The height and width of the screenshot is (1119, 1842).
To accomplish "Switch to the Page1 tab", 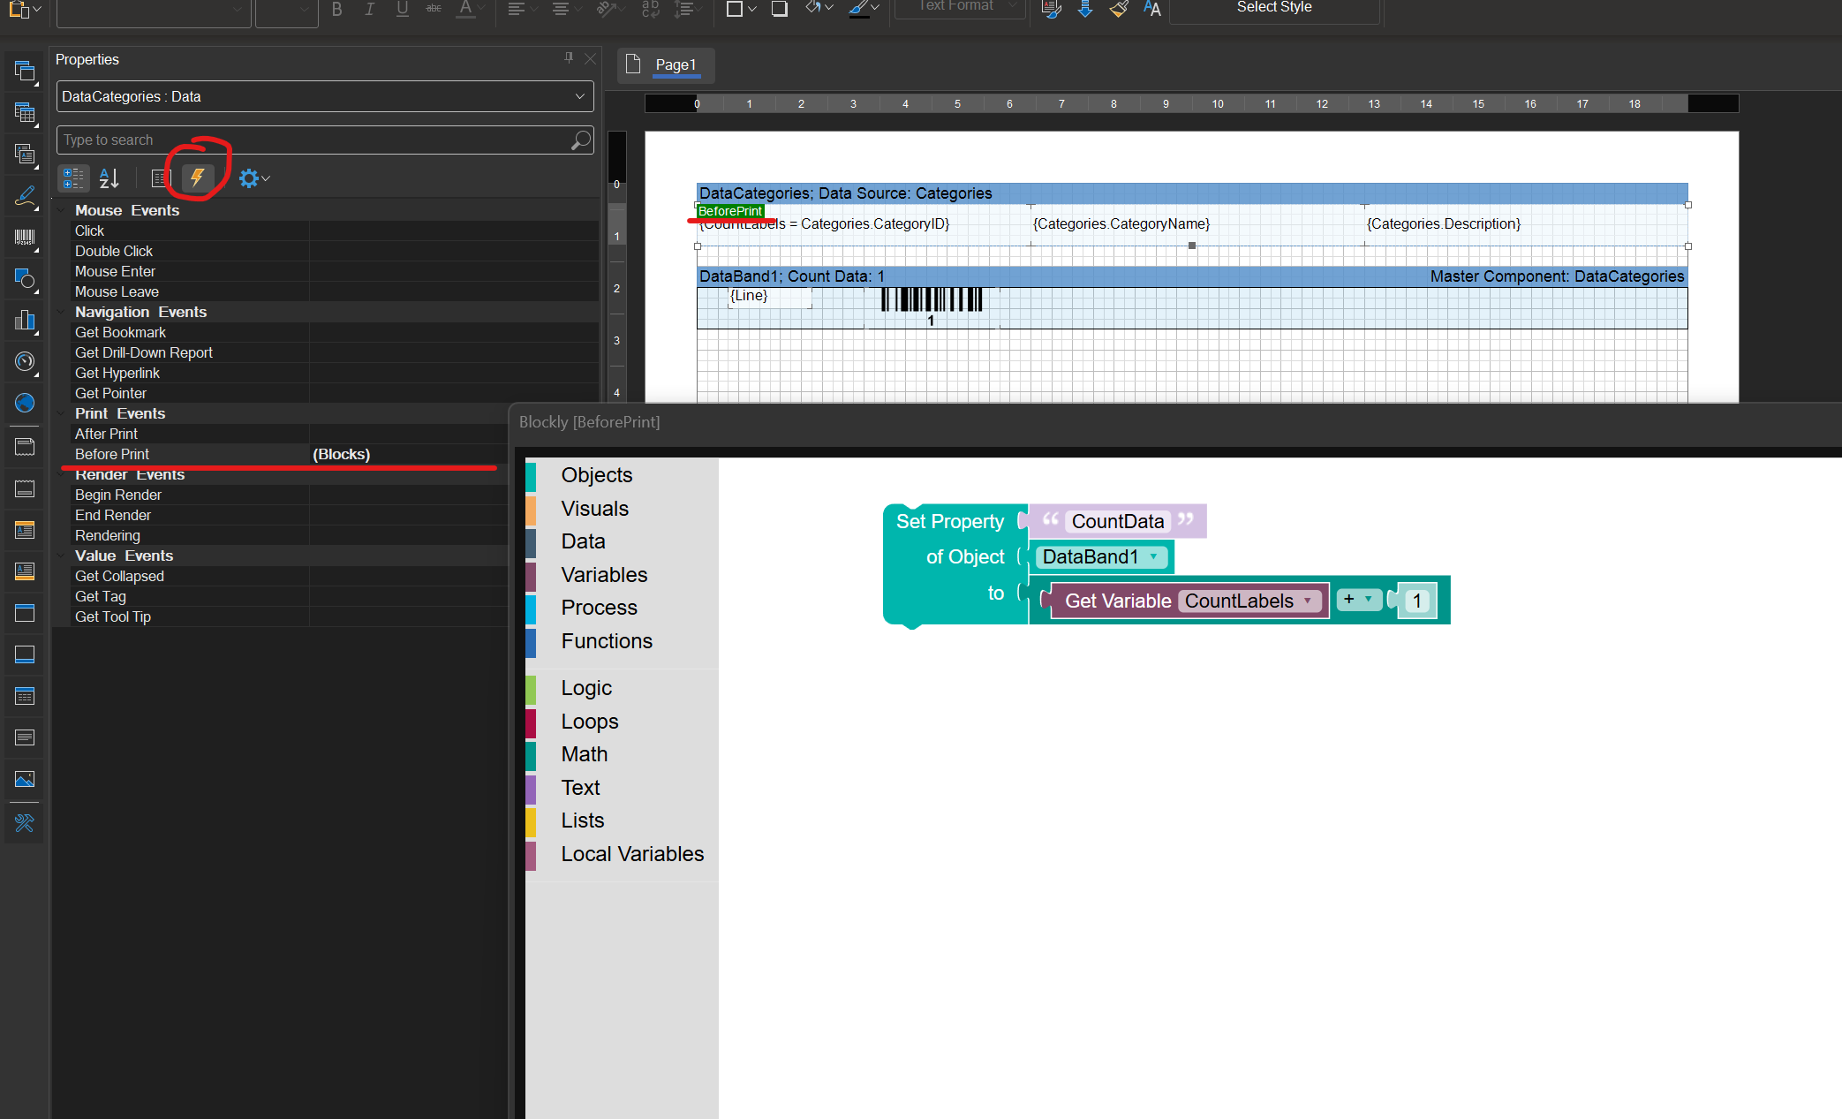I will click(676, 64).
